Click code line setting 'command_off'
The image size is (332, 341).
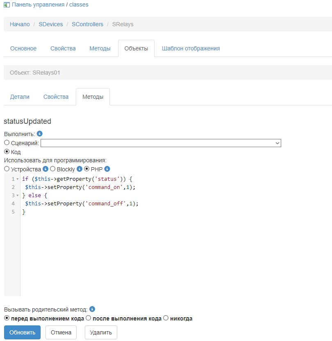[82, 204]
